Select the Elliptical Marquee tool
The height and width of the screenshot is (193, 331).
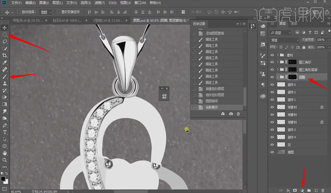pyautogui.click(x=5, y=34)
